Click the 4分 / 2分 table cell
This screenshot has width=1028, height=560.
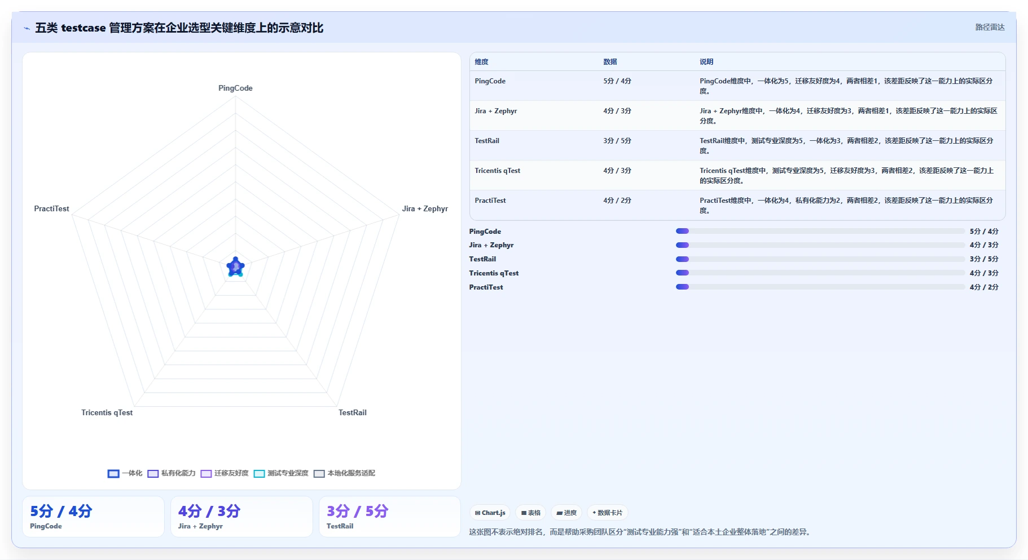coord(617,201)
